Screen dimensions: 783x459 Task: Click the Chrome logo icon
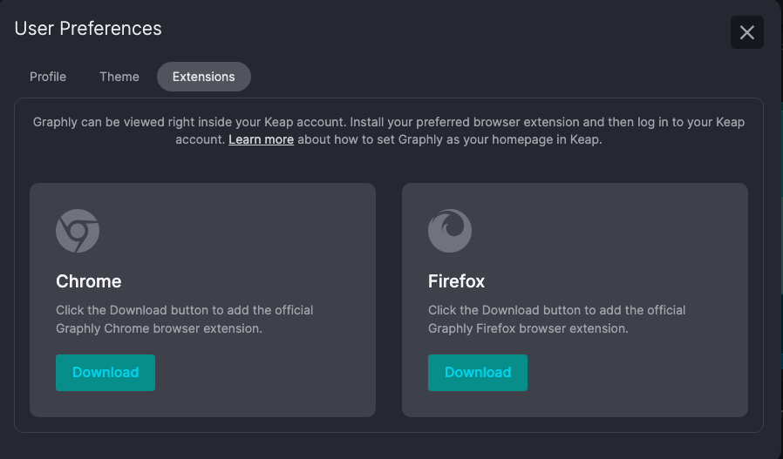pos(78,231)
